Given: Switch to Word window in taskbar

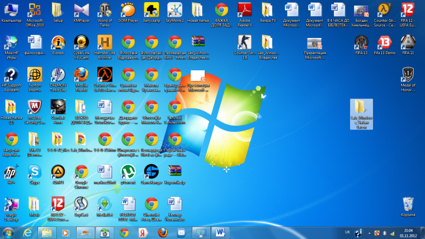Looking at the screenshot, I should click(220, 232).
